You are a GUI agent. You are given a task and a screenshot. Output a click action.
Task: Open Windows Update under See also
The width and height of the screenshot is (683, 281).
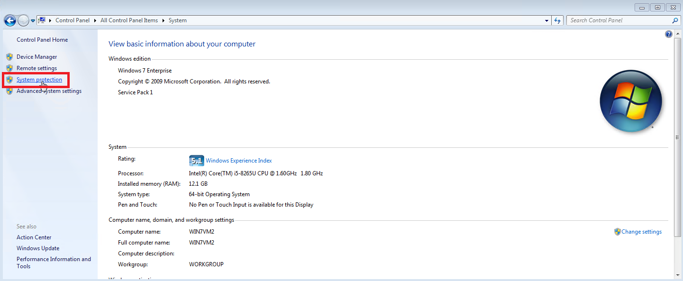(x=38, y=248)
